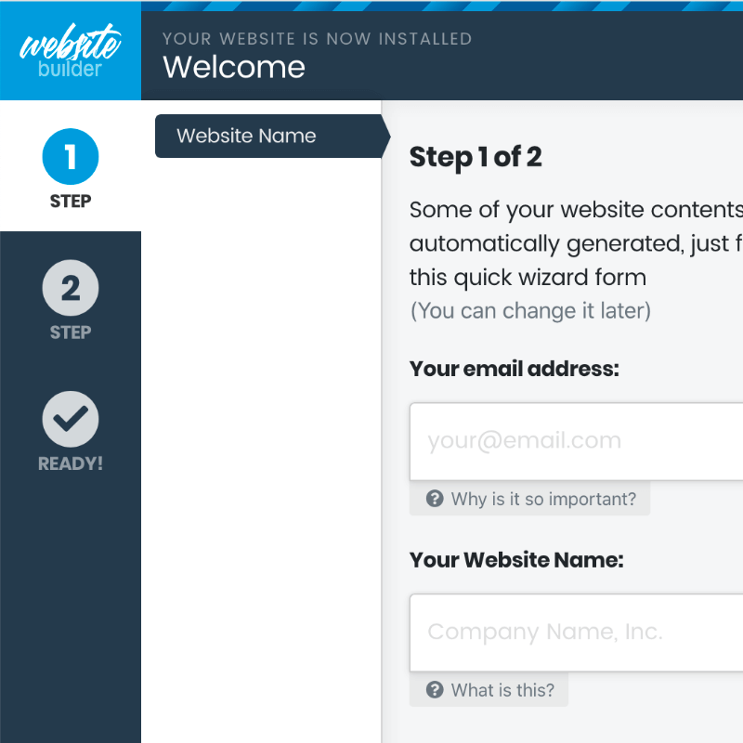Click the 'Your email address:' label
This screenshot has width=743, height=743.
click(x=514, y=369)
